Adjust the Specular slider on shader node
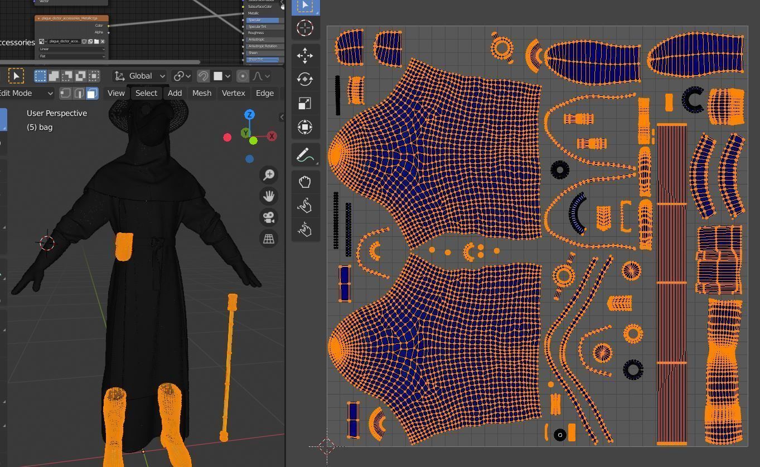 tap(265, 20)
